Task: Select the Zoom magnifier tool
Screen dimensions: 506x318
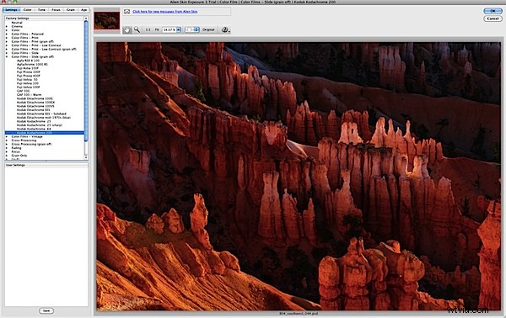Action: tap(137, 29)
